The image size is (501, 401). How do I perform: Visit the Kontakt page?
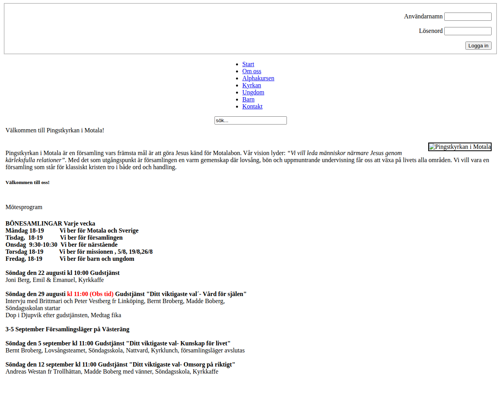252,107
